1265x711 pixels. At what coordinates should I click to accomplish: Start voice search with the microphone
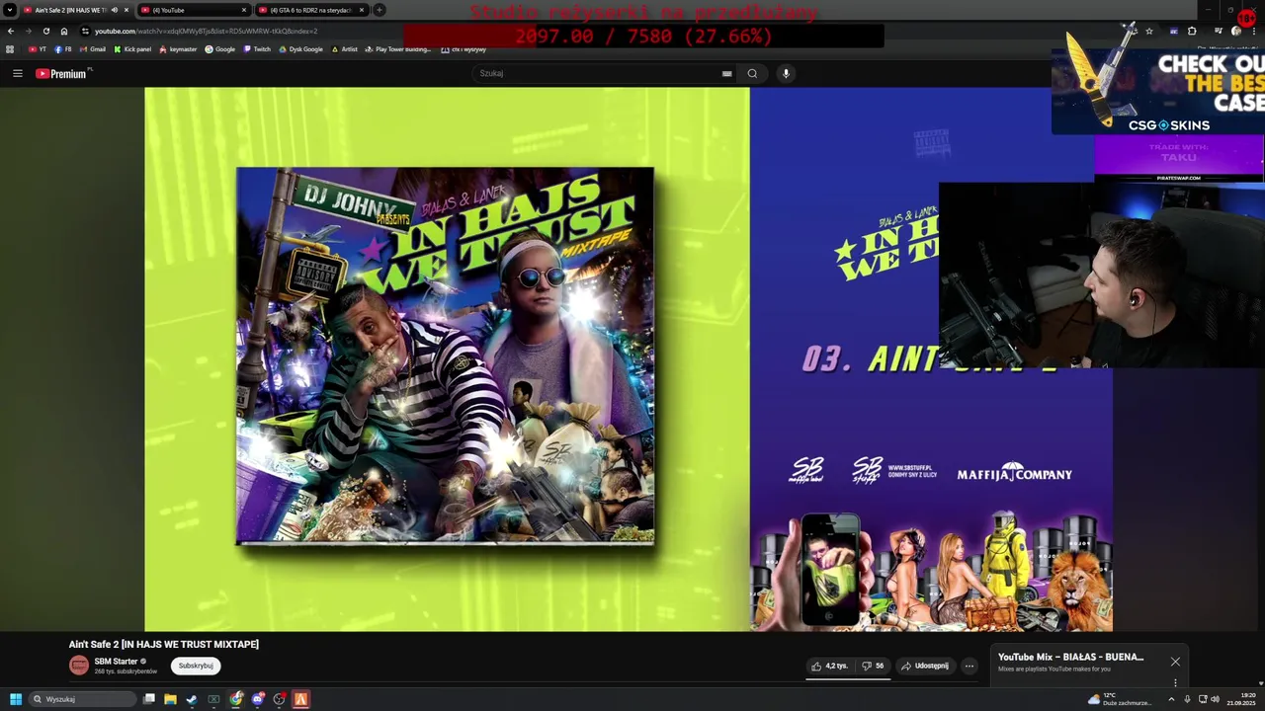click(x=786, y=73)
